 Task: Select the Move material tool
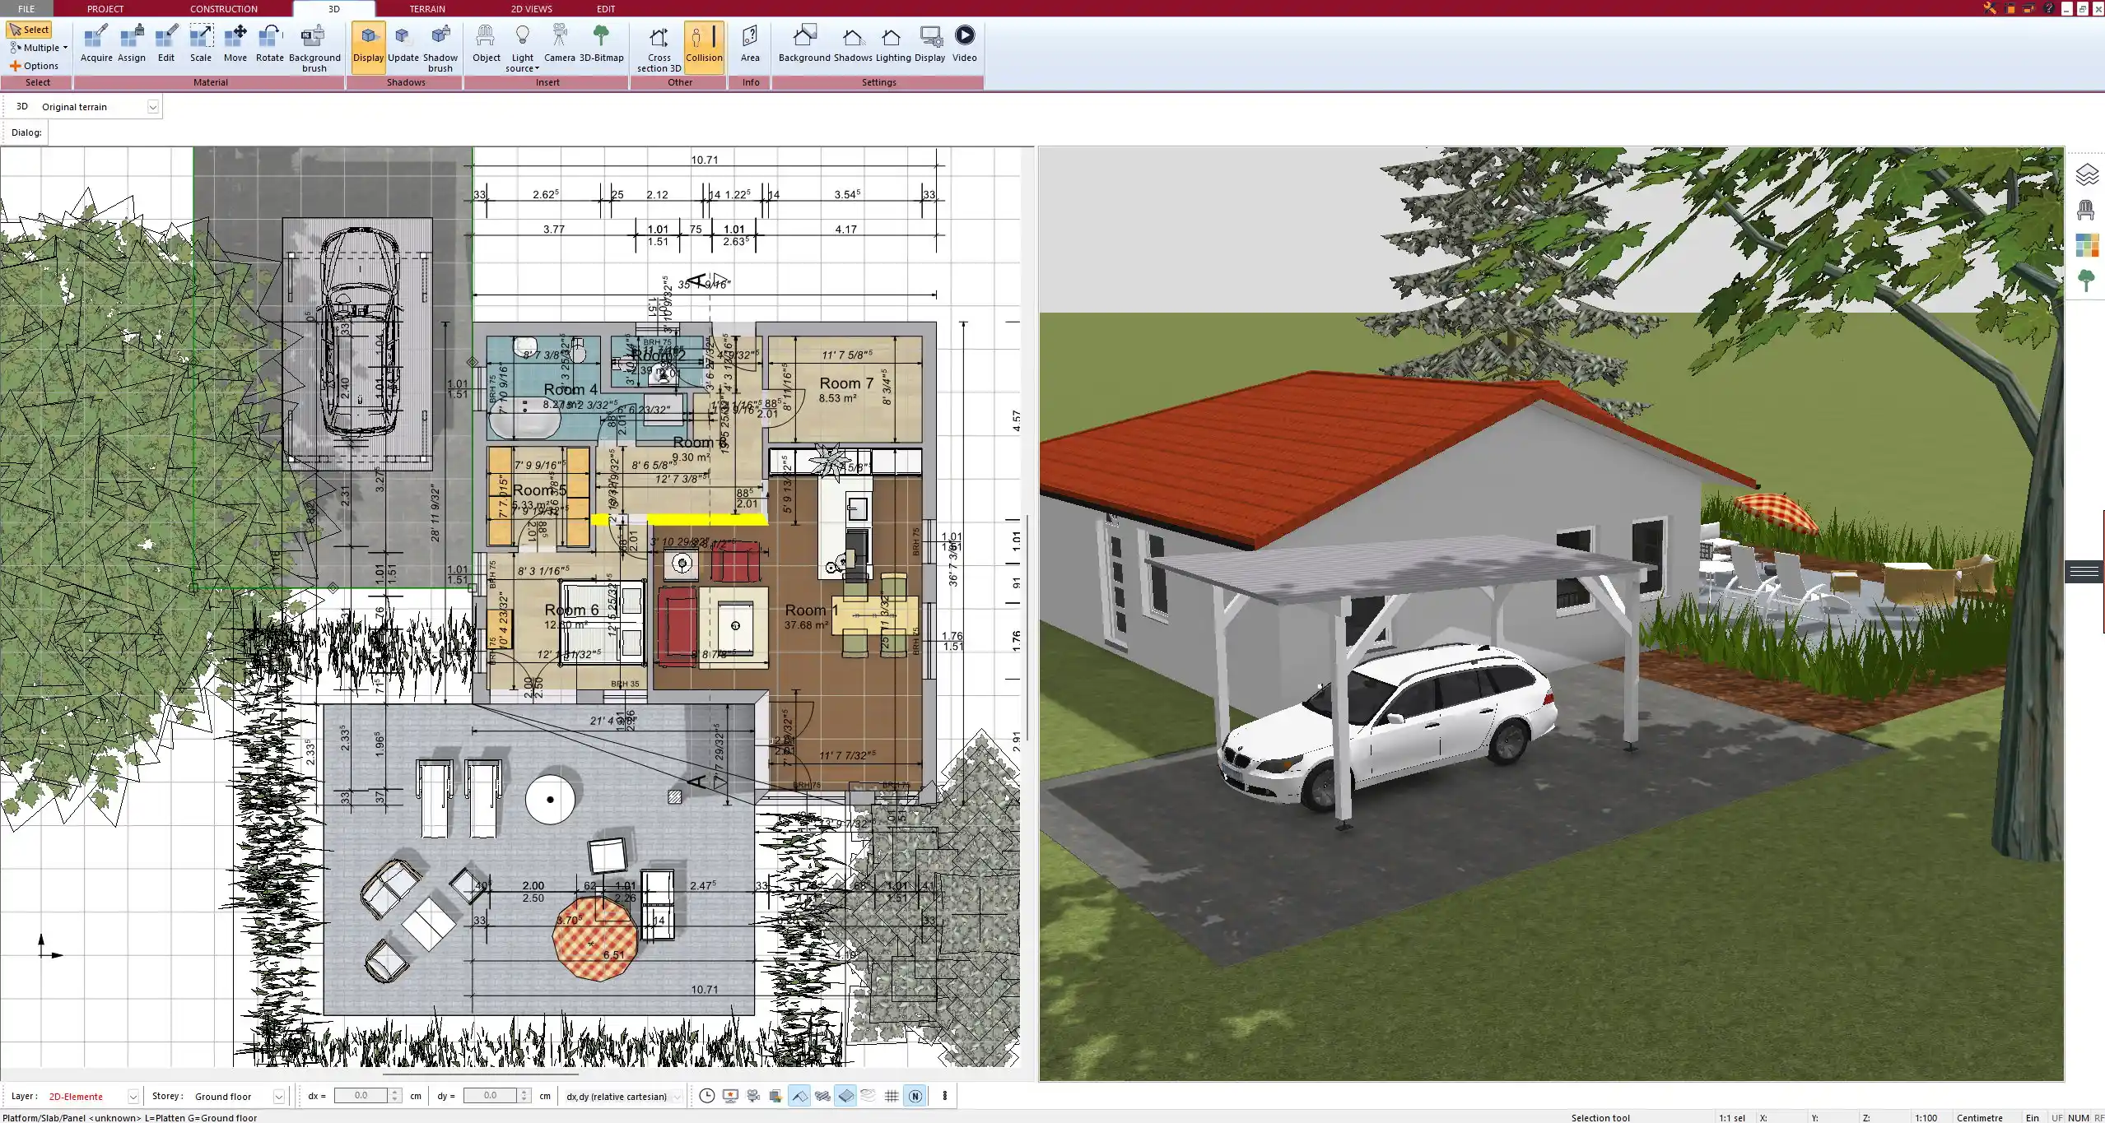pyautogui.click(x=235, y=44)
